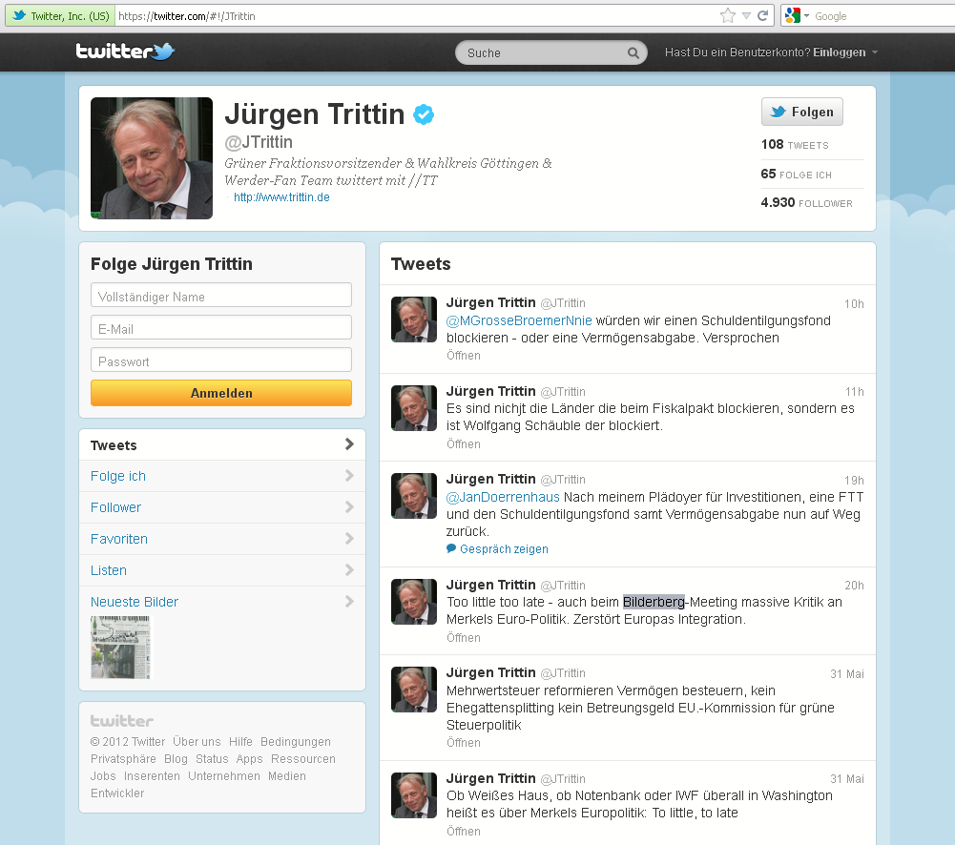Screen dimensions: 955x845
Task: Click the Anmelden button
Action: (x=221, y=393)
